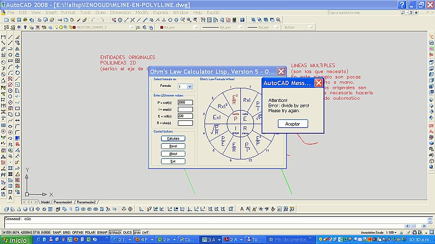Open the Format menu
The height and width of the screenshot is (244, 435).
tap(68, 12)
